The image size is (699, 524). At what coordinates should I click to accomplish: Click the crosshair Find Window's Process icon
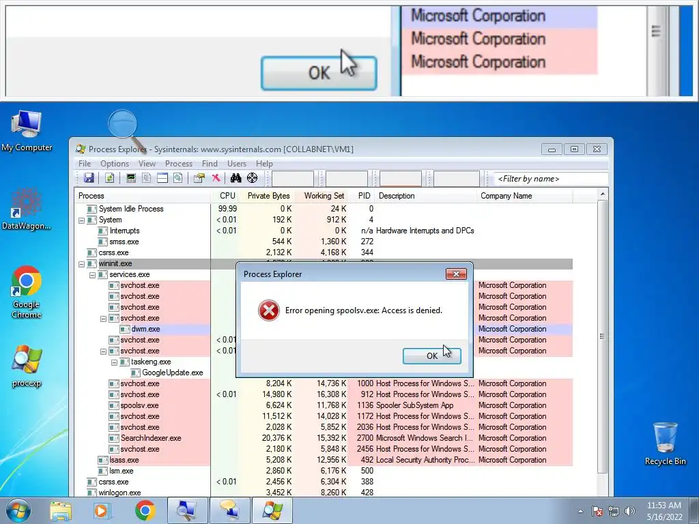(253, 178)
